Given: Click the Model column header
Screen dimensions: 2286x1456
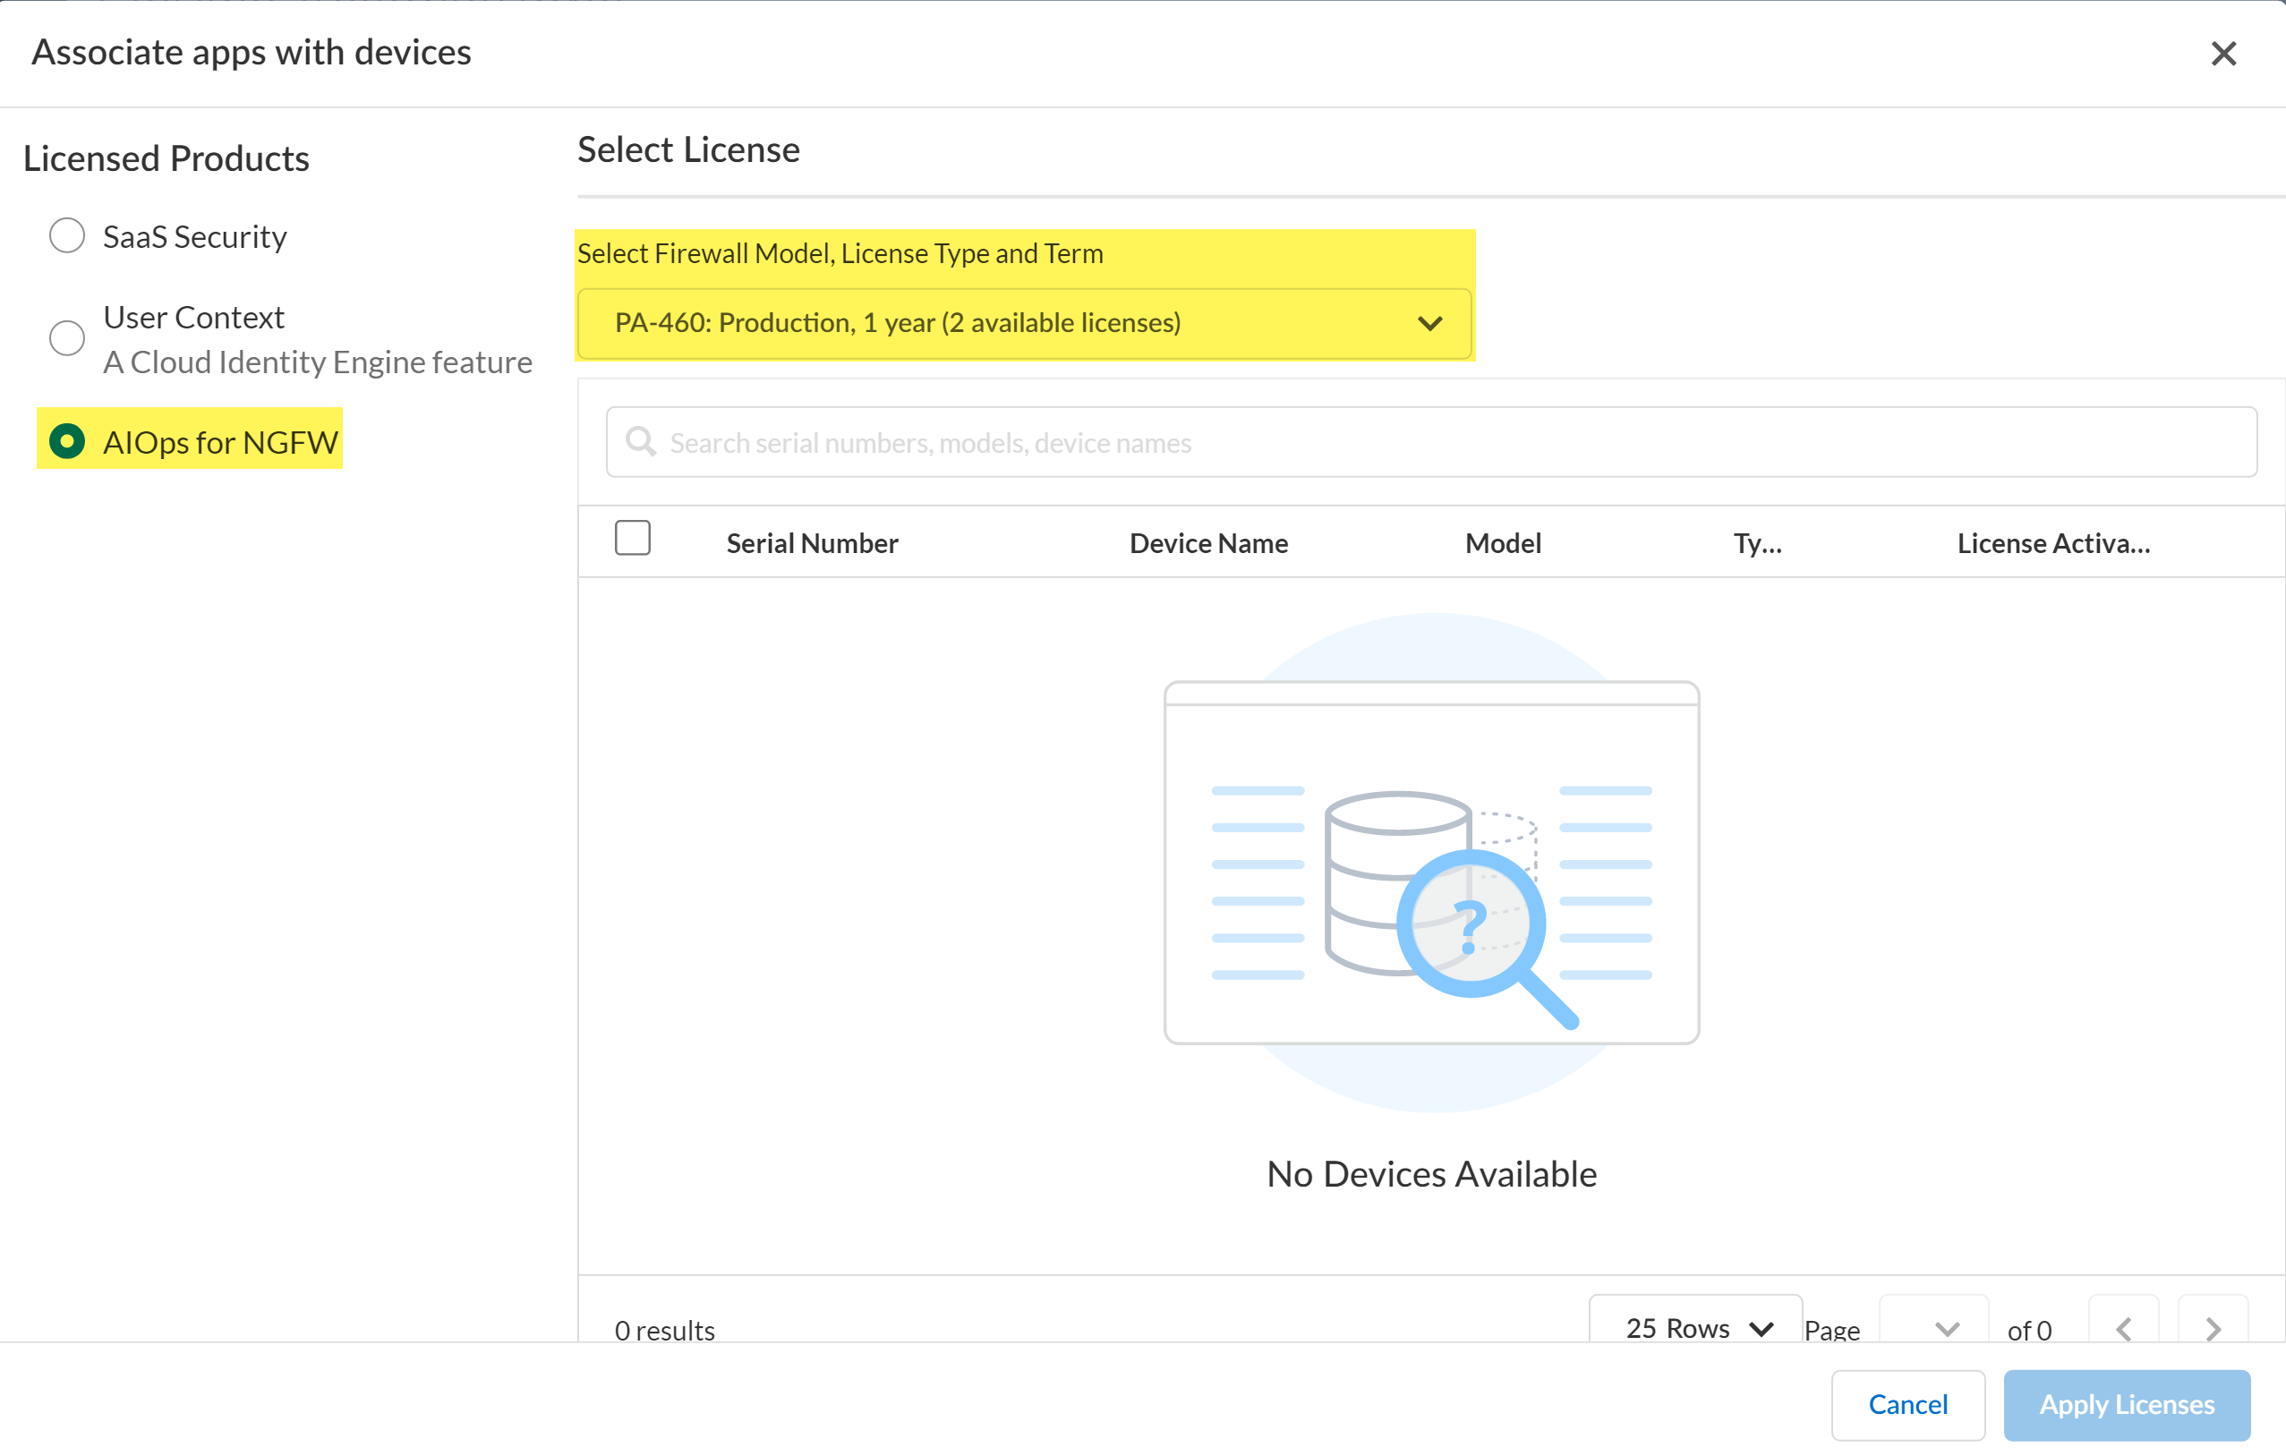Looking at the screenshot, I should pos(1502,544).
